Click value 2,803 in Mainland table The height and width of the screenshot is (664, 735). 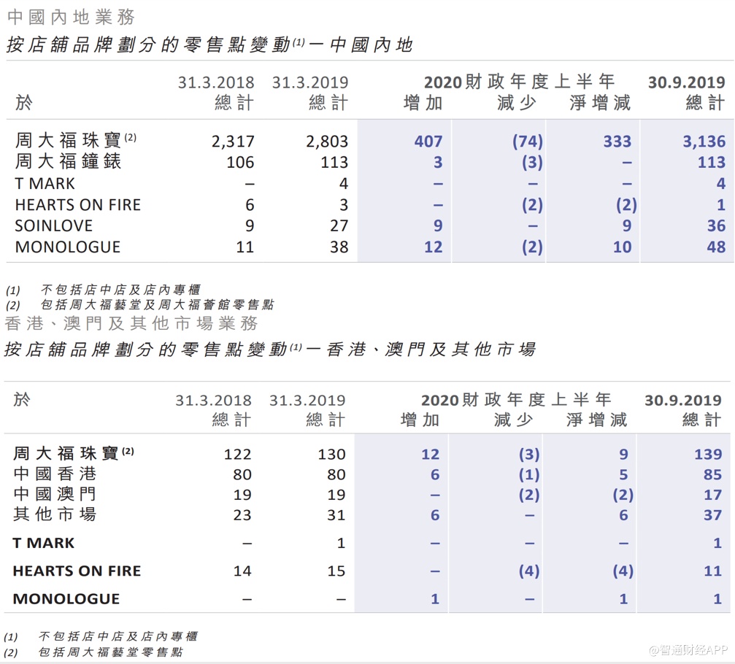(327, 141)
